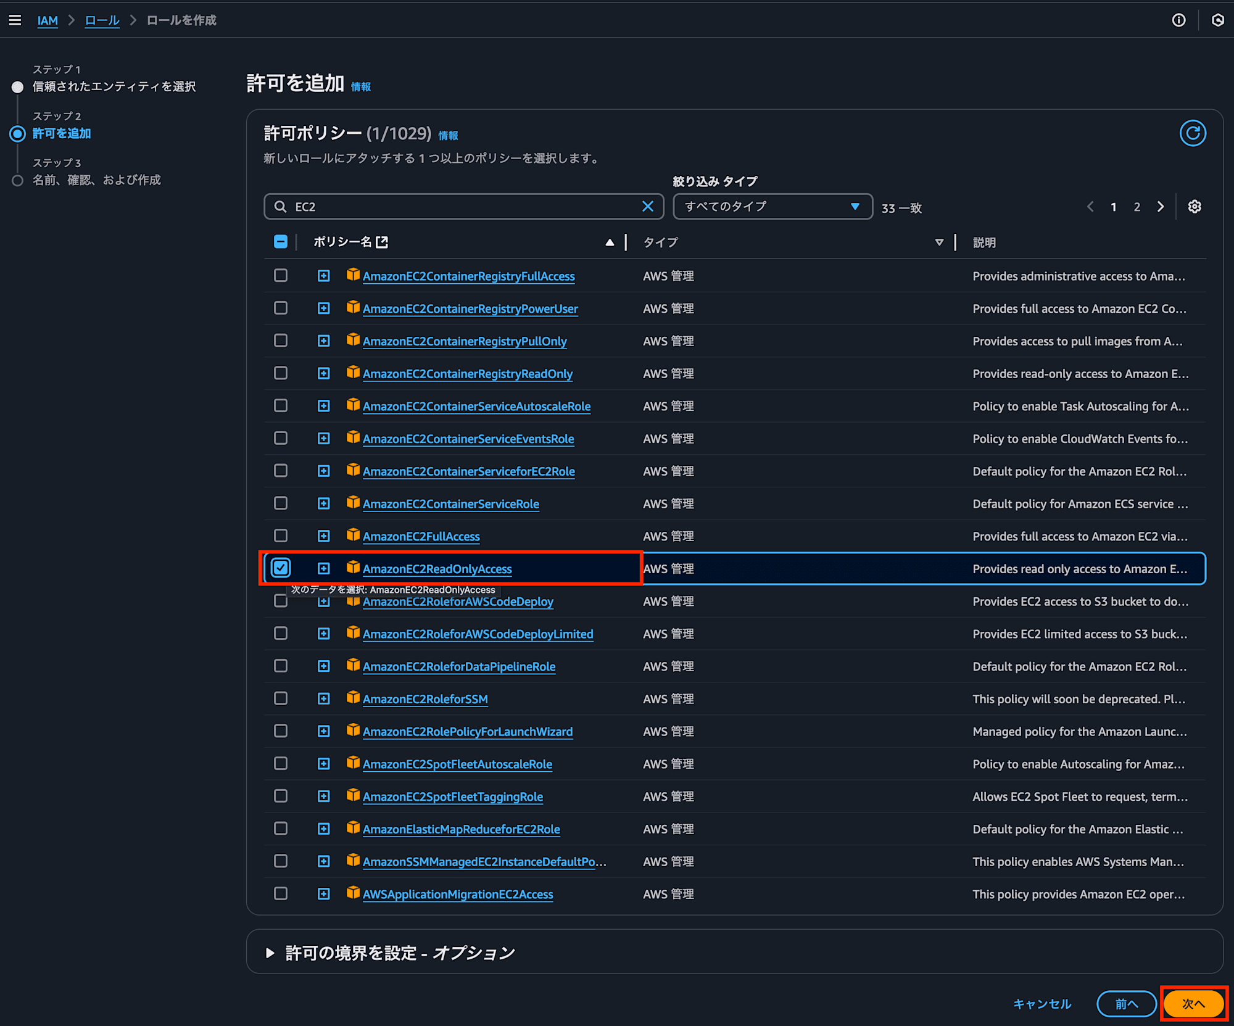
Task: Open table preferences gear icon
Action: click(x=1195, y=207)
